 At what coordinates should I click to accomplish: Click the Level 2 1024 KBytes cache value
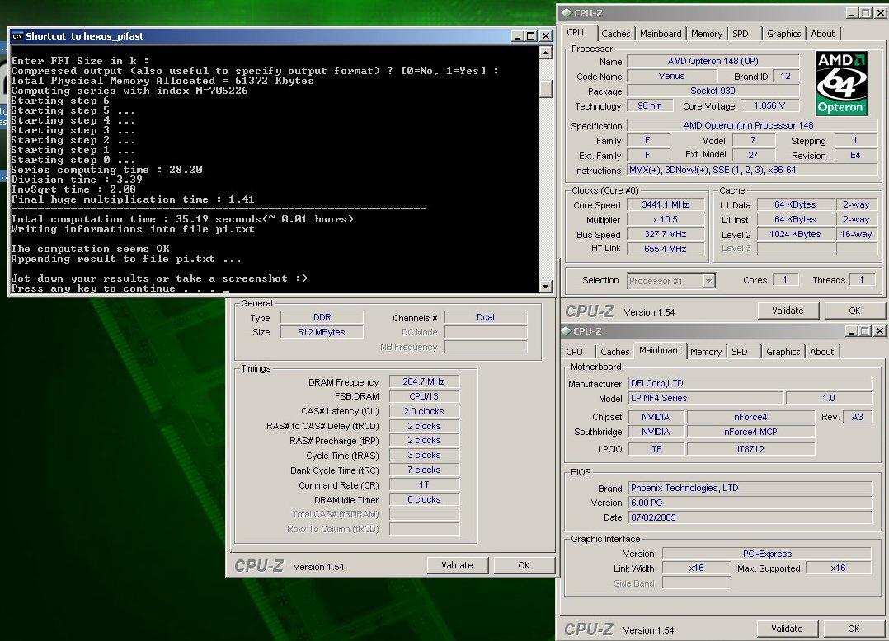pyautogui.click(x=795, y=235)
